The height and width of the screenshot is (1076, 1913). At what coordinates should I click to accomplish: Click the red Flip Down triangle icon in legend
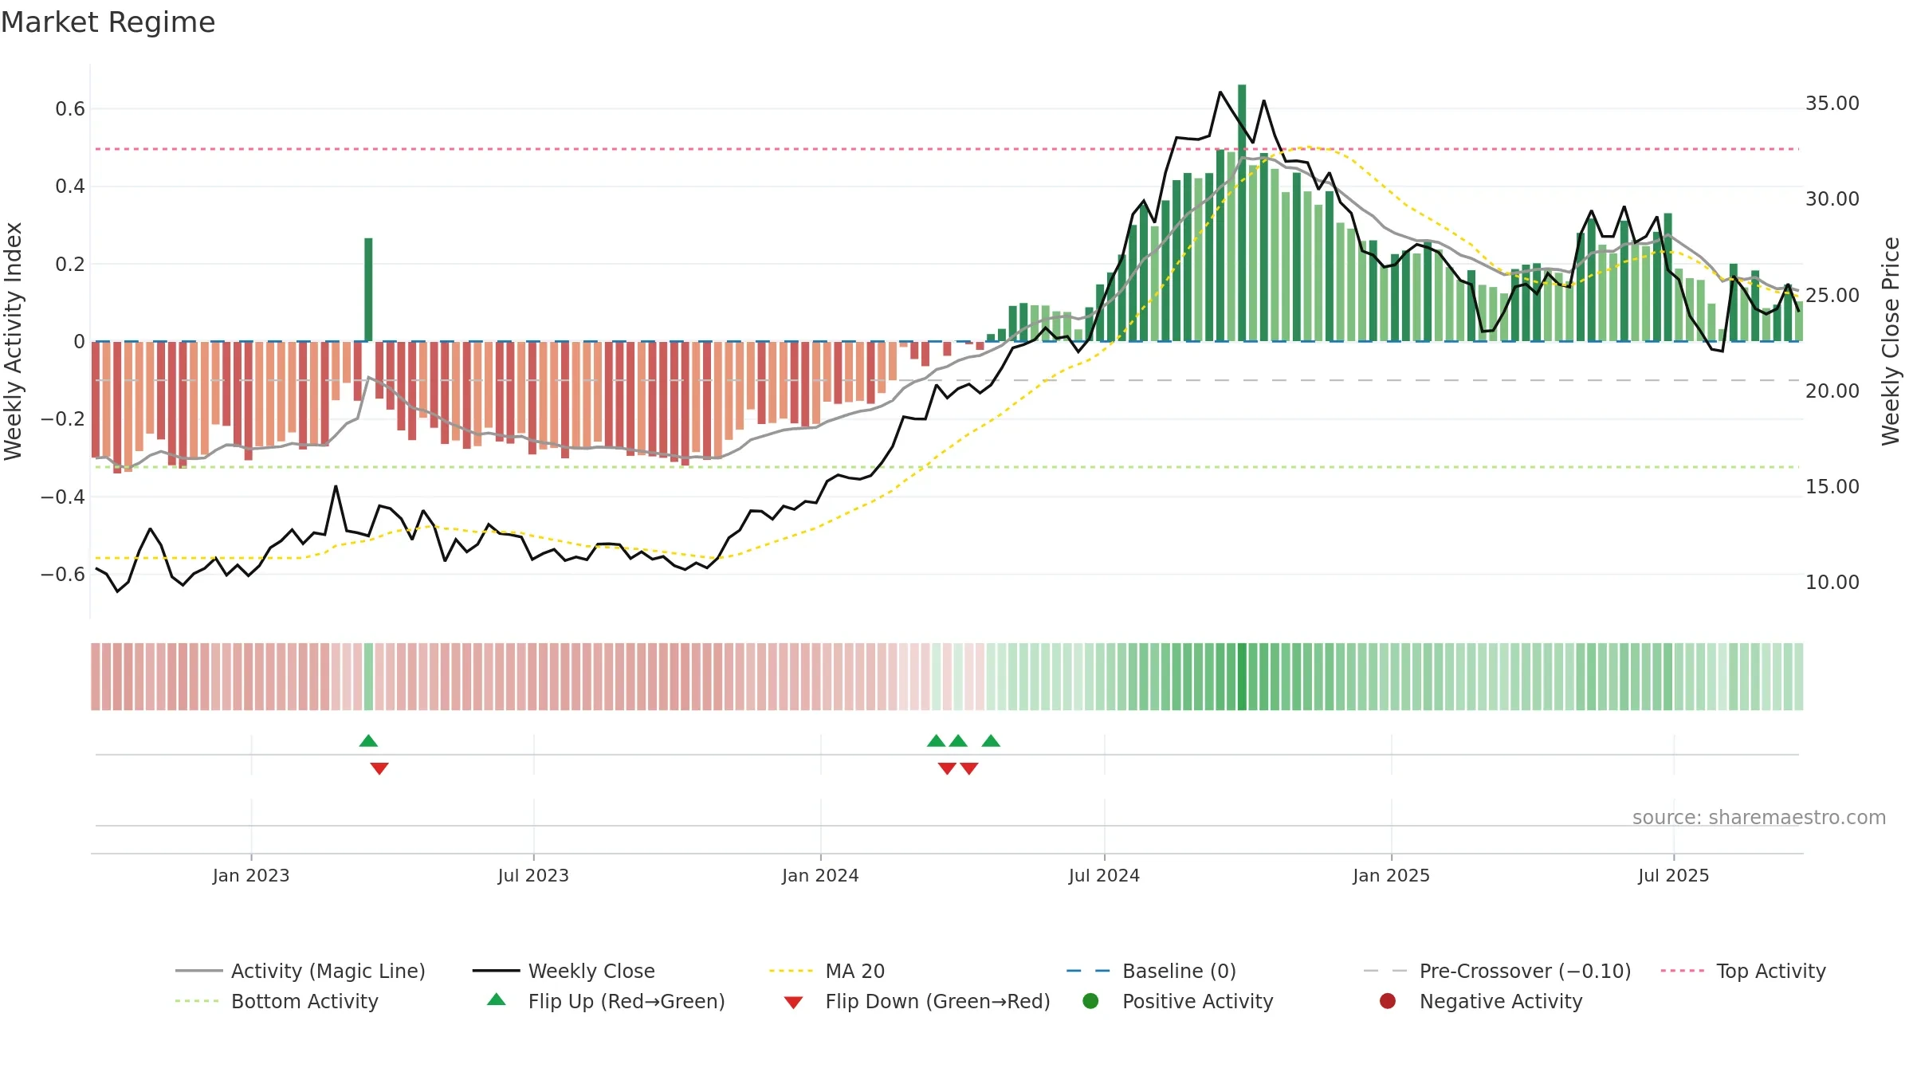click(x=793, y=1003)
